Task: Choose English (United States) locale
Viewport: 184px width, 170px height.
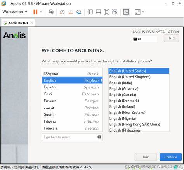Action: (x=139, y=71)
